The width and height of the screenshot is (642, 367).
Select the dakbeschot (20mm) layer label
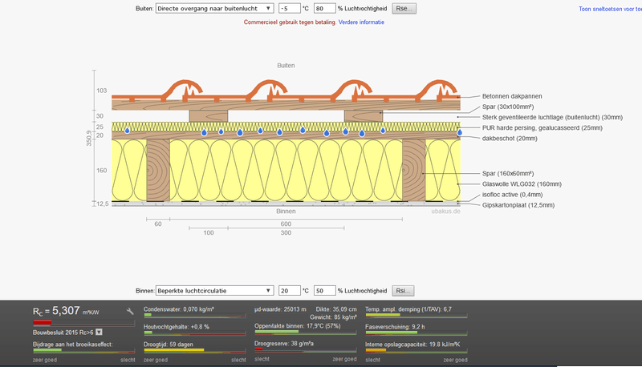pos(510,138)
